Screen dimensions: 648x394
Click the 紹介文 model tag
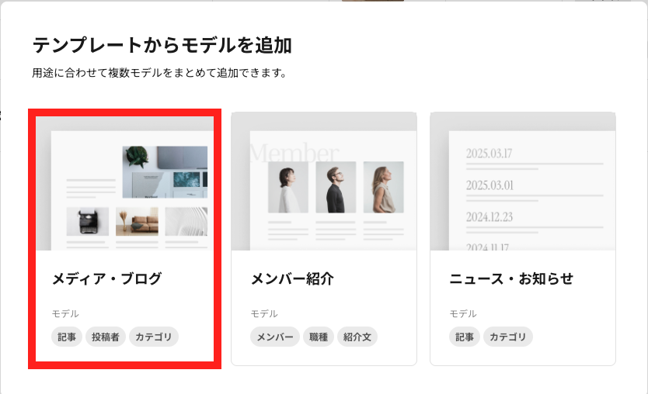click(357, 337)
